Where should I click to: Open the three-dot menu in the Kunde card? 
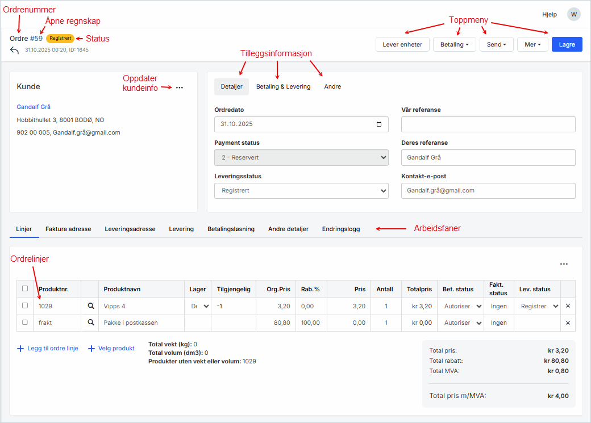pyautogui.click(x=180, y=87)
